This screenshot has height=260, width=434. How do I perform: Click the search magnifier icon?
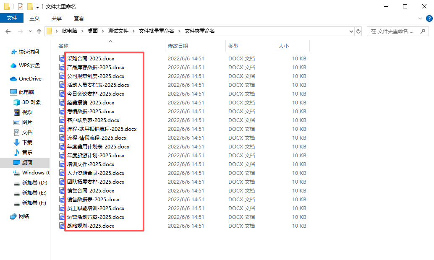click(423, 31)
